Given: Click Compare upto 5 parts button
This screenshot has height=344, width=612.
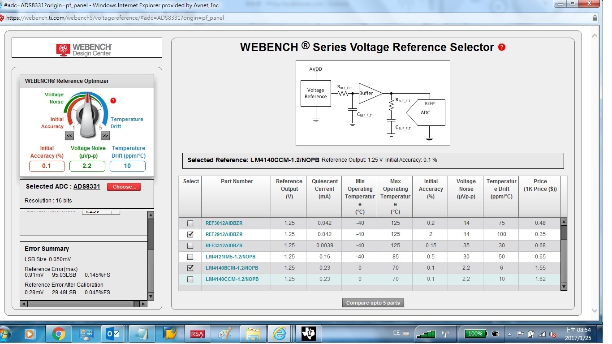Looking at the screenshot, I should 373,303.
